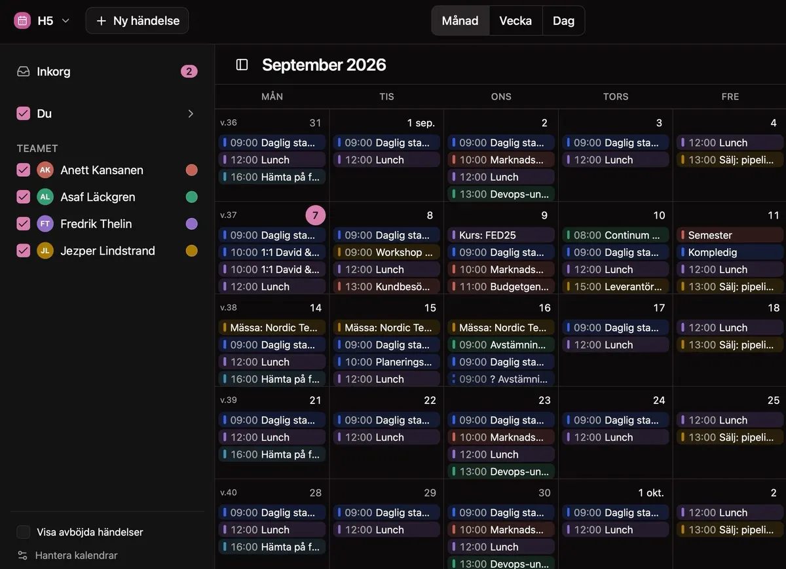Select today's date 7 highlighted circle
Image resolution: width=786 pixels, height=569 pixels.
(x=315, y=215)
